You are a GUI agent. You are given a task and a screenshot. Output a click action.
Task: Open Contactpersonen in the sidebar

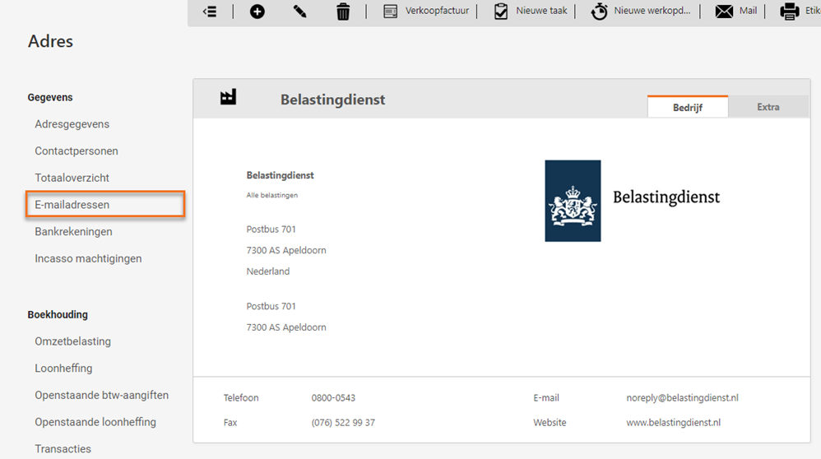[77, 151]
